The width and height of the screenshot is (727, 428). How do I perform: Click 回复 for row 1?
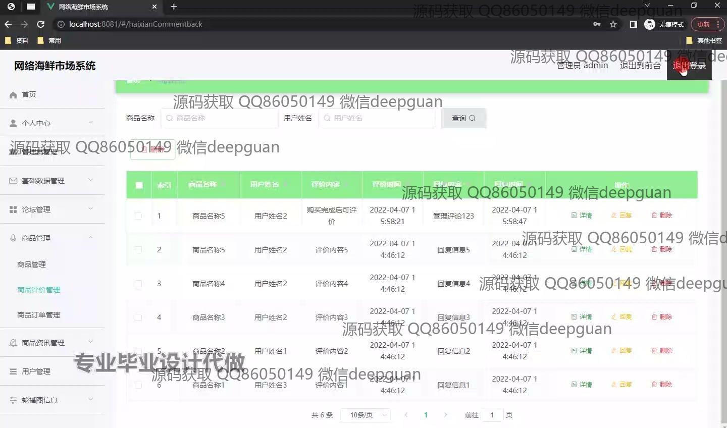pyautogui.click(x=621, y=216)
